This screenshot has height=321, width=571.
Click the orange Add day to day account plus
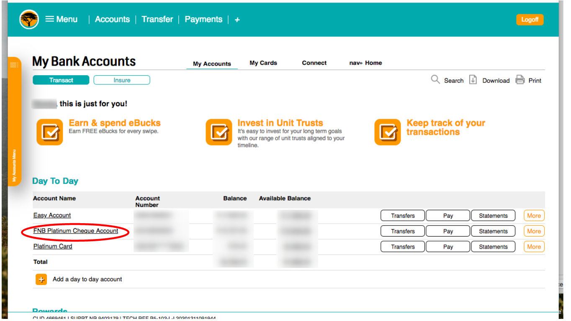point(41,280)
